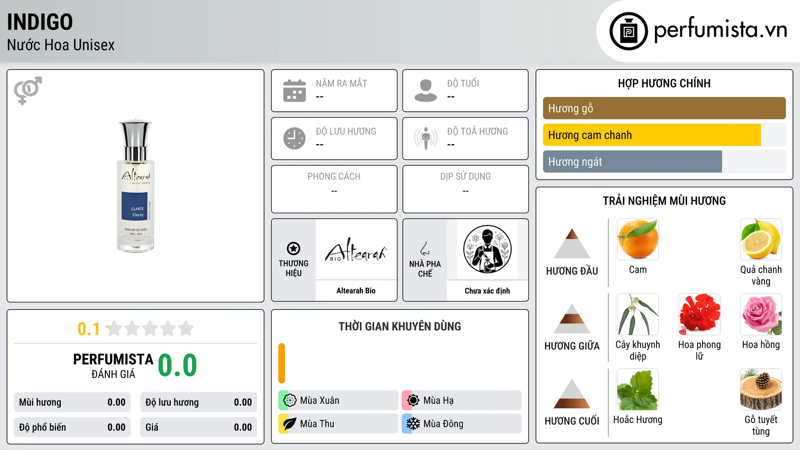Click the spring flower season icon
This screenshot has width=800, height=450.
(289, 400)
